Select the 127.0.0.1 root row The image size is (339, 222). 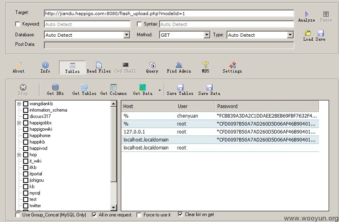click(x=220, y=132)
